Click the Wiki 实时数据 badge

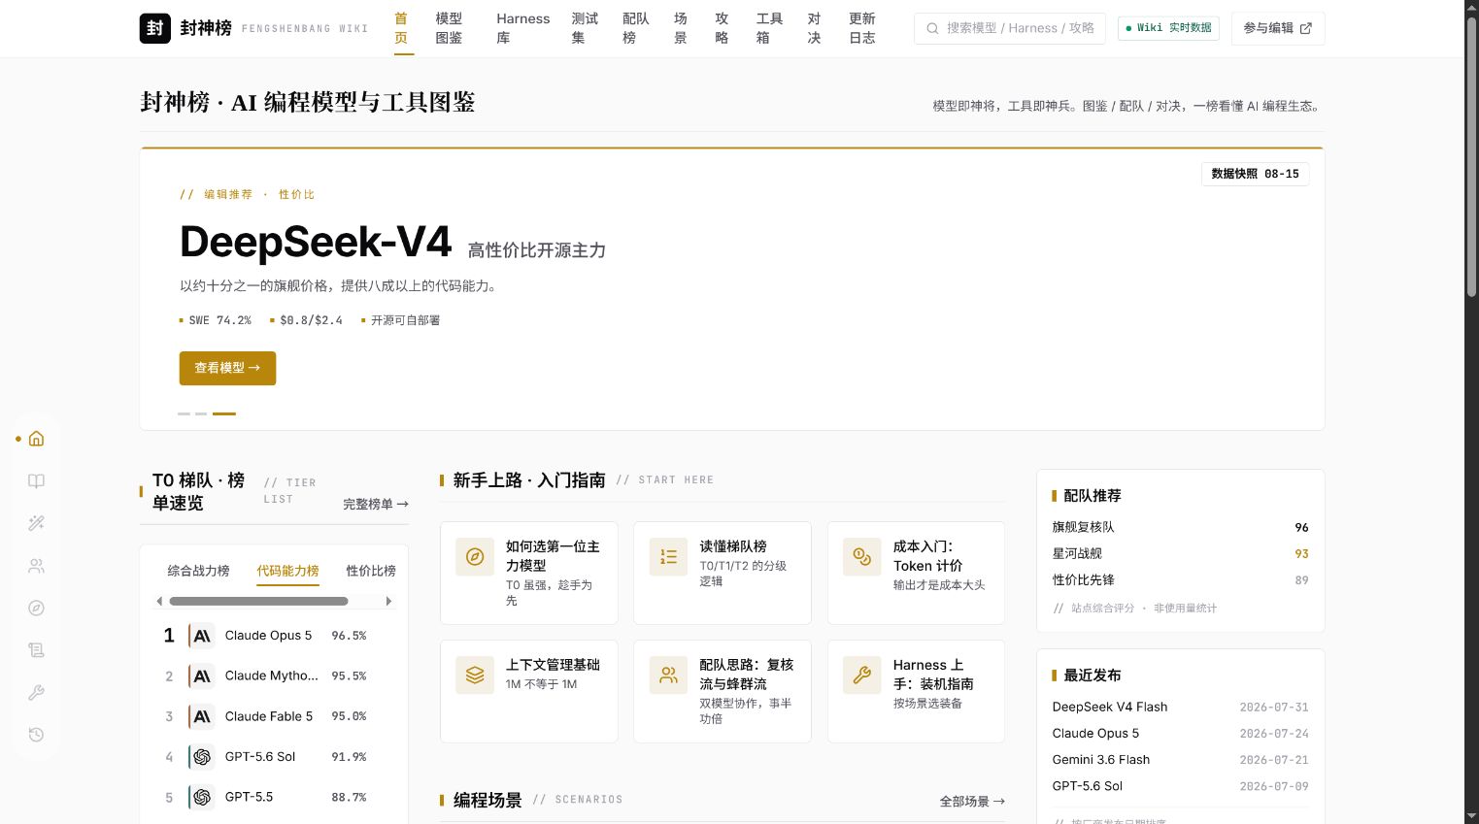(1168, 28)
